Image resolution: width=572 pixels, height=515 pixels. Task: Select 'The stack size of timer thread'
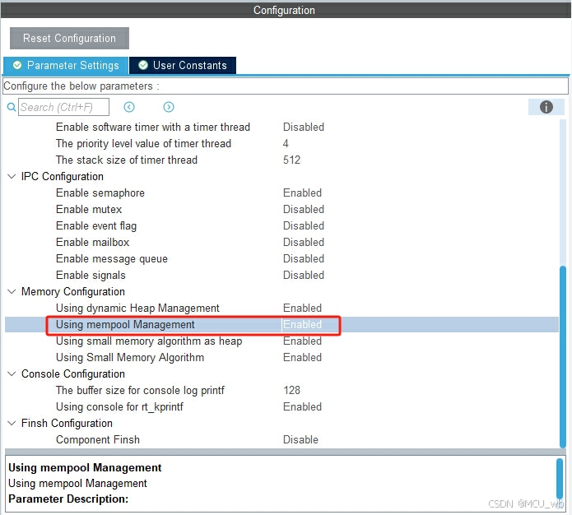tap(127, 160)
